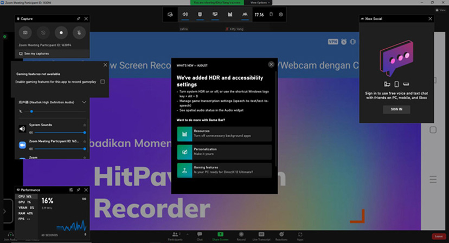This screenshot has height=243, width=449.
Task: Mute System Sounds in Audio widget
Action: (31, 133)
